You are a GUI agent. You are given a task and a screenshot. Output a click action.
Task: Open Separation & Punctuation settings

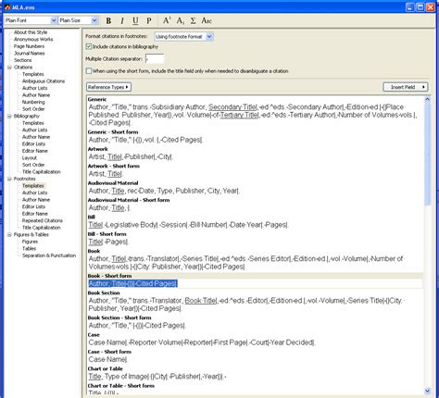pos(49,255)
